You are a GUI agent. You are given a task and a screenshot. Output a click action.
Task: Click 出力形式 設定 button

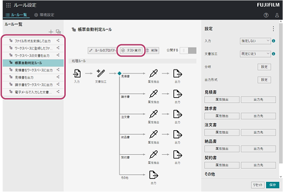coord(264,79)
